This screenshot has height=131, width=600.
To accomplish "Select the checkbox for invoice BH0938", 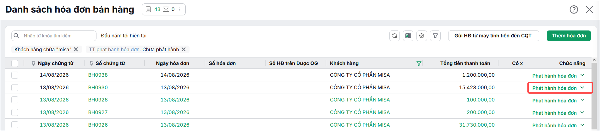I will click(15, 75).
